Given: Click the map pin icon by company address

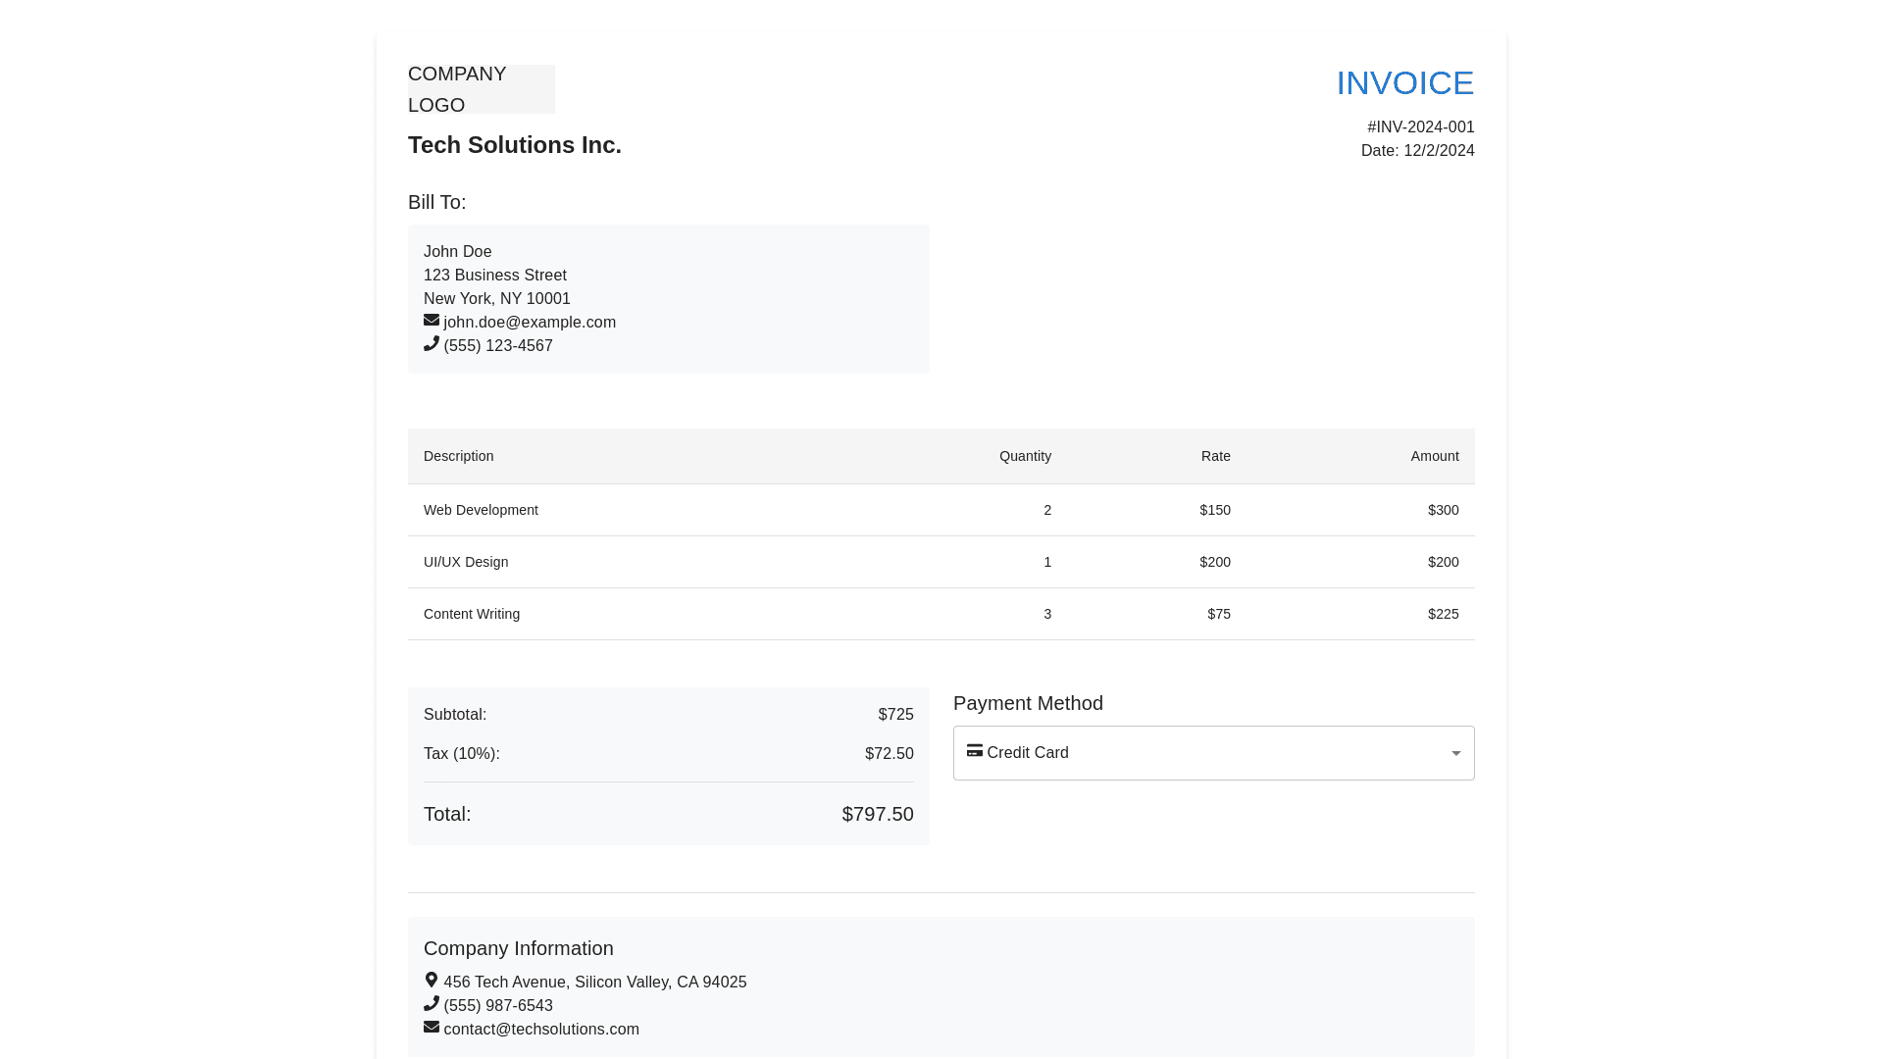Looking at the screenshot, I should point(432,981).
